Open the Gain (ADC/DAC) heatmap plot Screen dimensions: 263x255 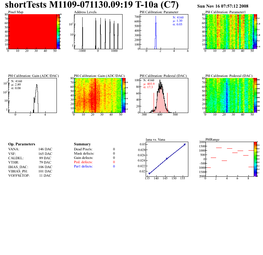tap(98, 95)
